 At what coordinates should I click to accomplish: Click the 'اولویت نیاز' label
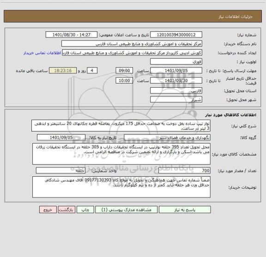point(247,62)
